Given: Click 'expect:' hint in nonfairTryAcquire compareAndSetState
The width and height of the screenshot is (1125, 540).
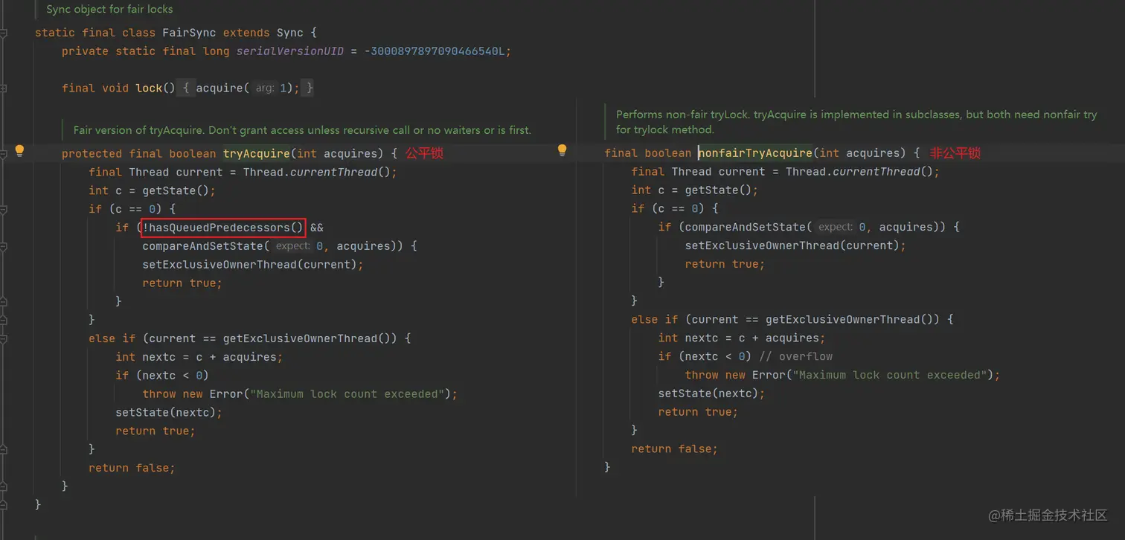Looking at the screenshot, I should pyautogui.click(x=835, y=228).
